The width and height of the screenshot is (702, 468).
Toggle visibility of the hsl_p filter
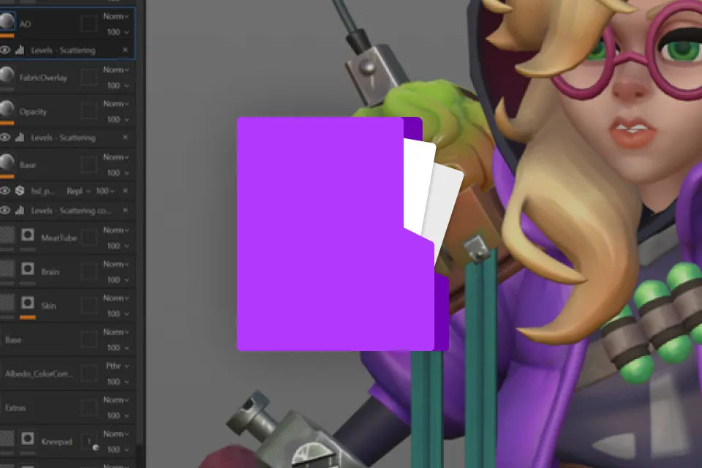click(x=5, y=191)
